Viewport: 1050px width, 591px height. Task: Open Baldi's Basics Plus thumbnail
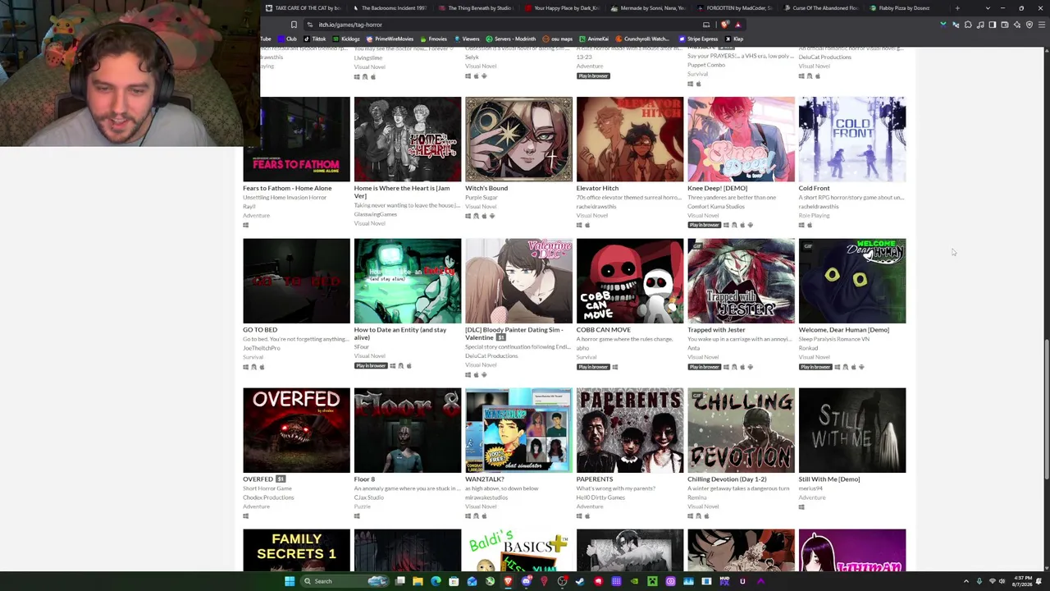point(518,550)
